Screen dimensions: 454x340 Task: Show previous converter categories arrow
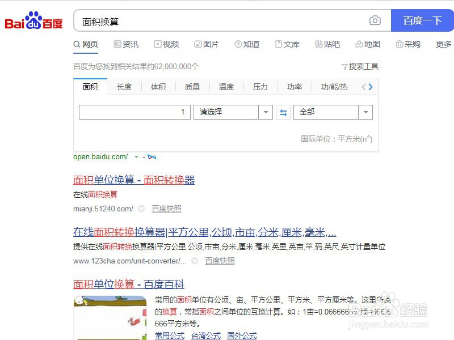(x=364, y=87)
